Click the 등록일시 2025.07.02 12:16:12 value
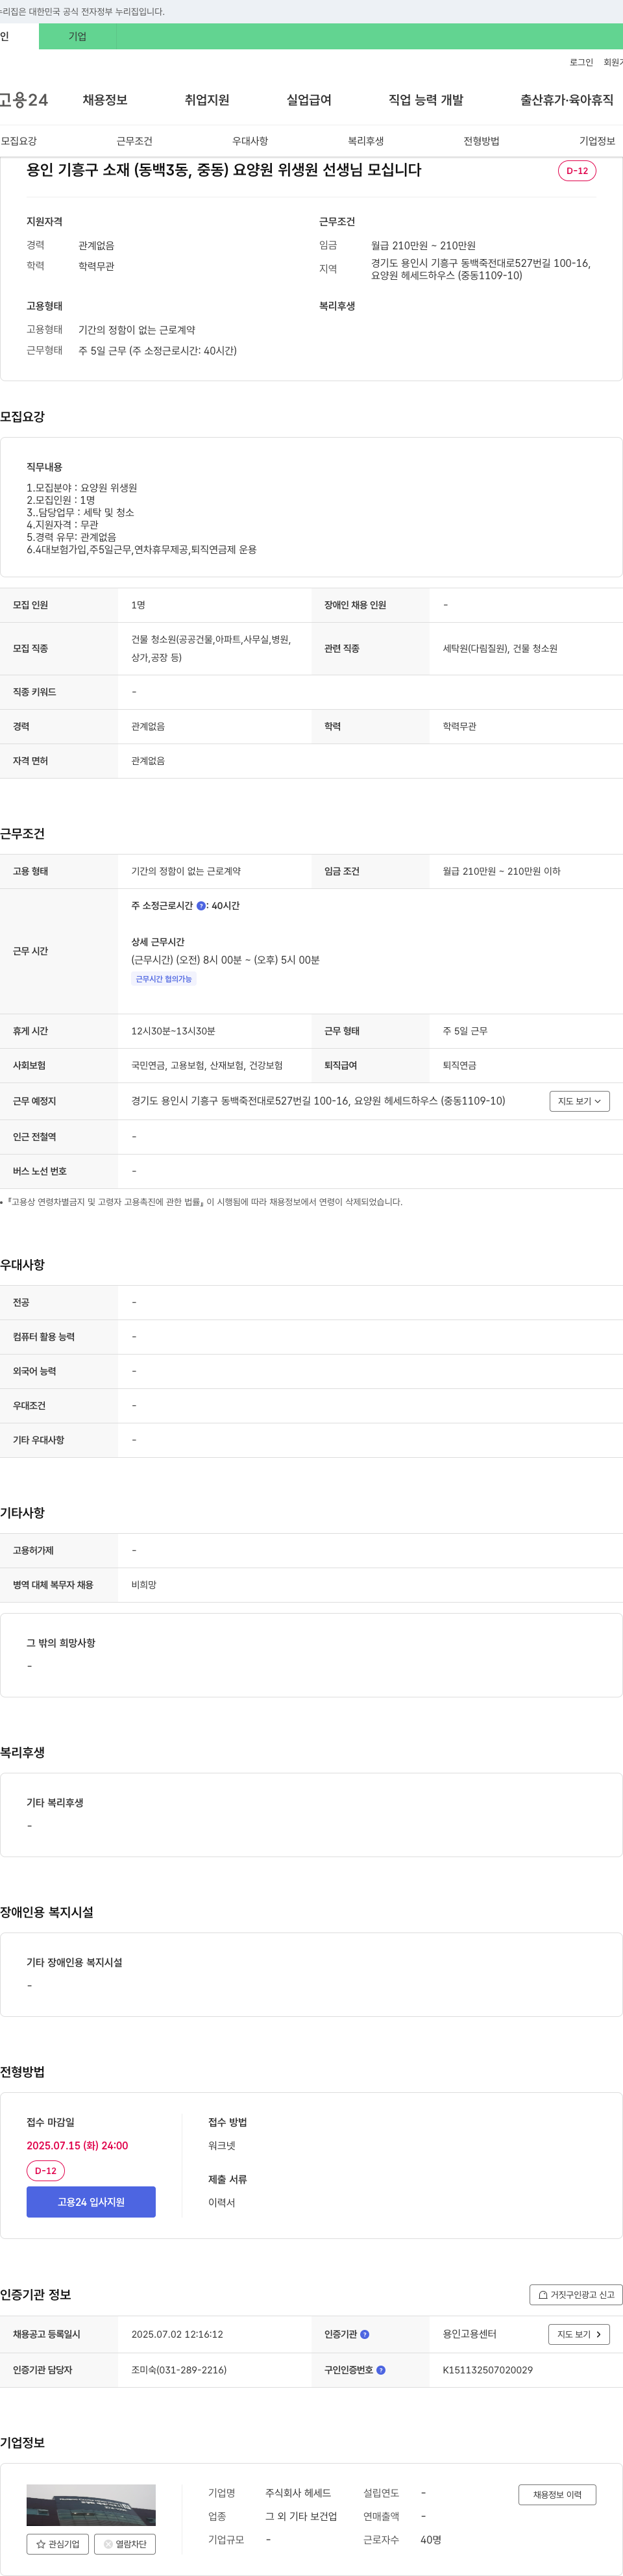The image size is (623, 2576). (177, 2334)
